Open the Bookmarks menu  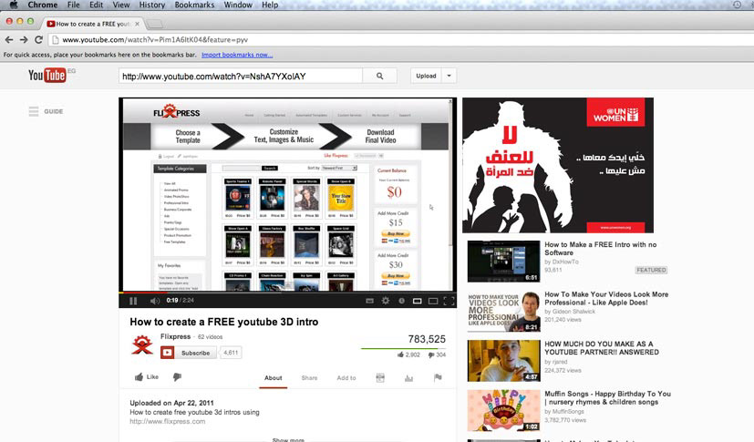pos(194,5)
